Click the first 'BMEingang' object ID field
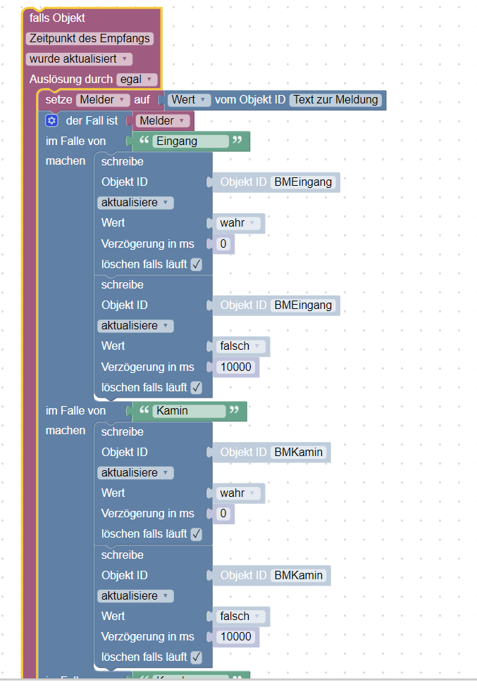 (303, 182)
